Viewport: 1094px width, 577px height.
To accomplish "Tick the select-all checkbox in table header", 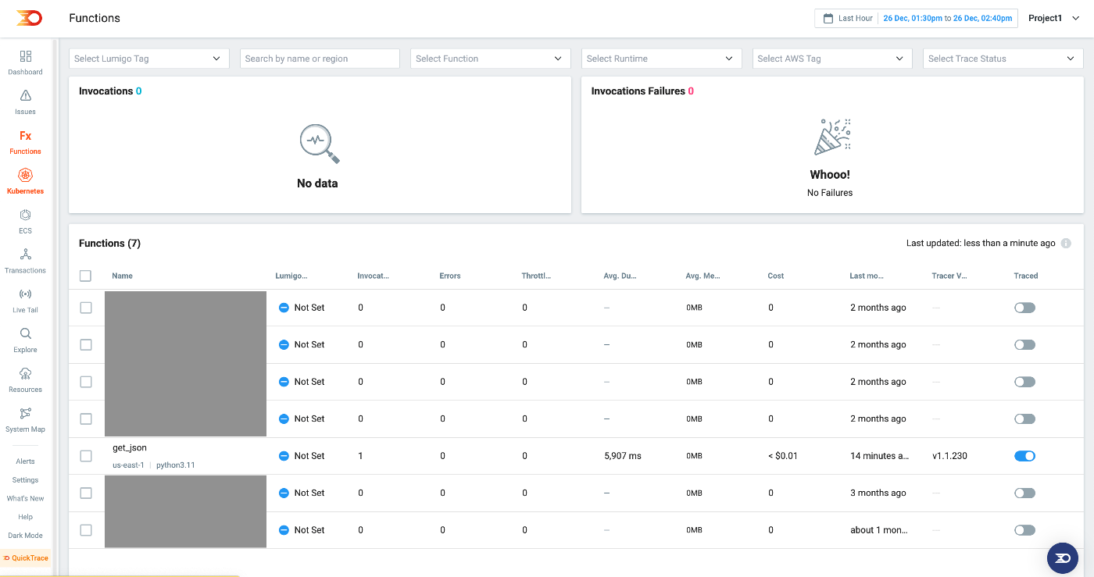I will (86, 276).
